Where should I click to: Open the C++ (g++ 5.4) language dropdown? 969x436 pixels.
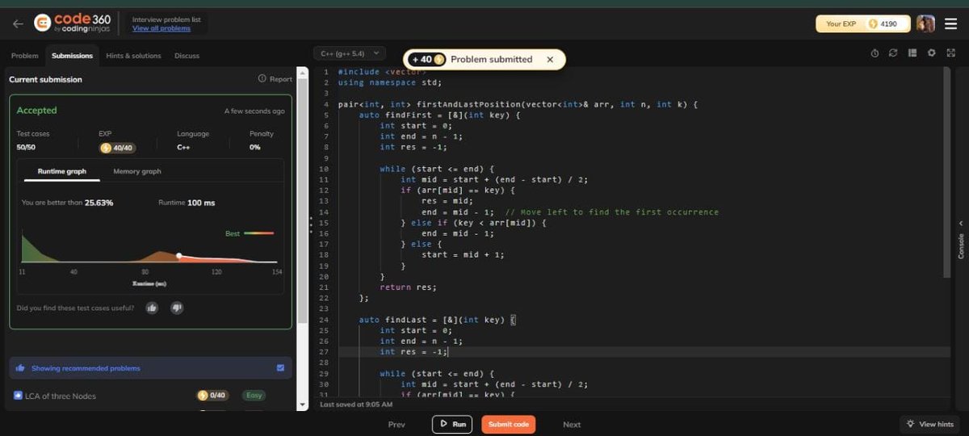350,53
